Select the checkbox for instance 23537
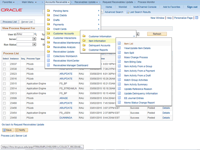This screenshot has height=150, width=200. tap(4, 64)
